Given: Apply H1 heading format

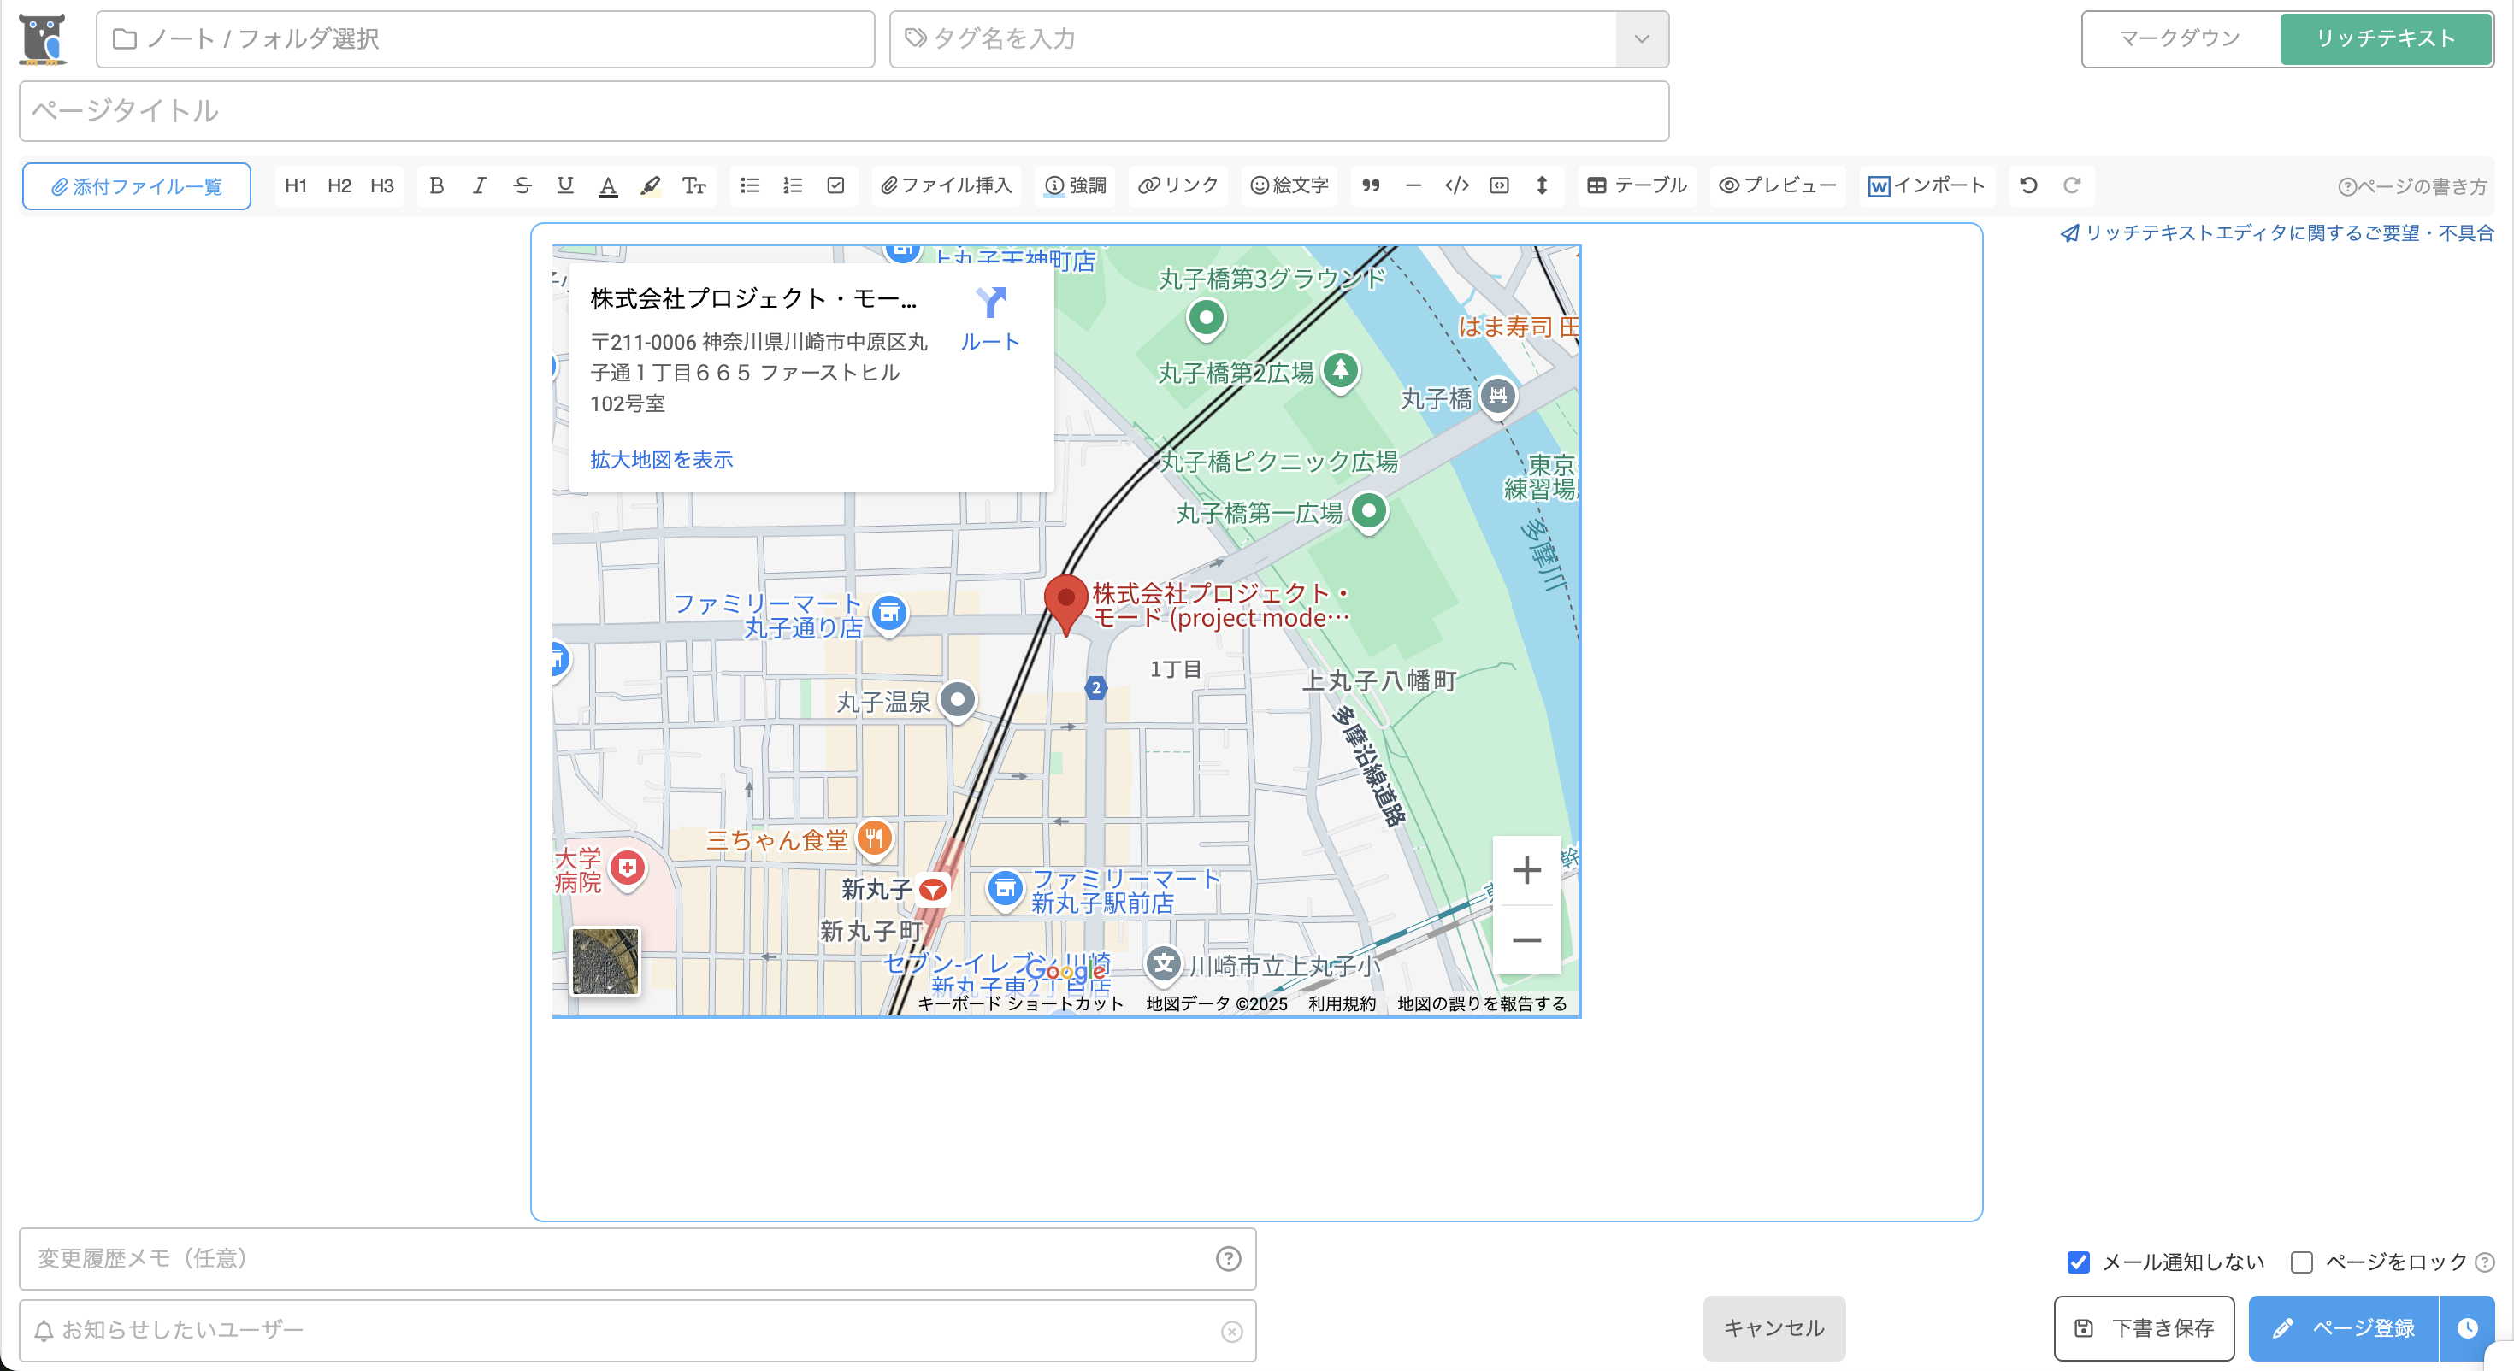Looking at the screenshot, I should (x=296, y=185).
